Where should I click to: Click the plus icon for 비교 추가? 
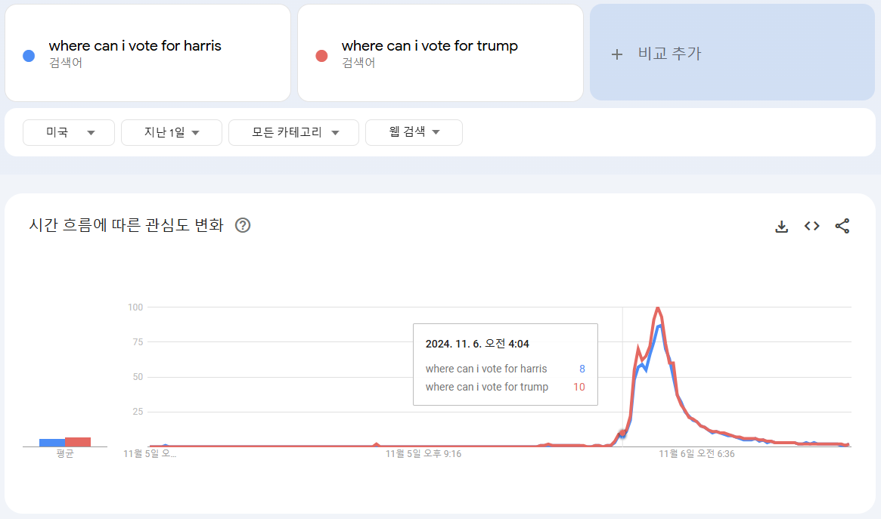(x=617, y=54)
